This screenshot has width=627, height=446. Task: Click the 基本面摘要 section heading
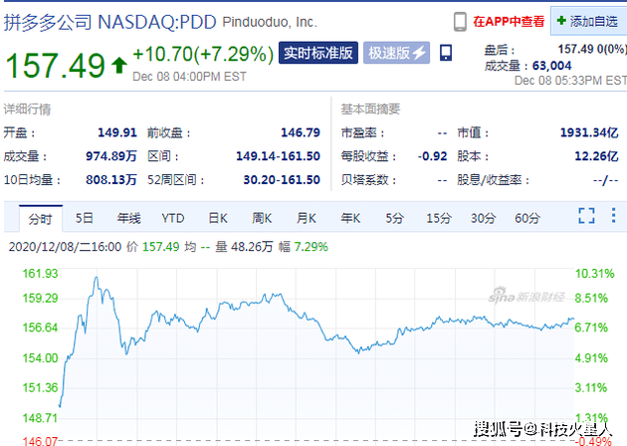(370, 110)
